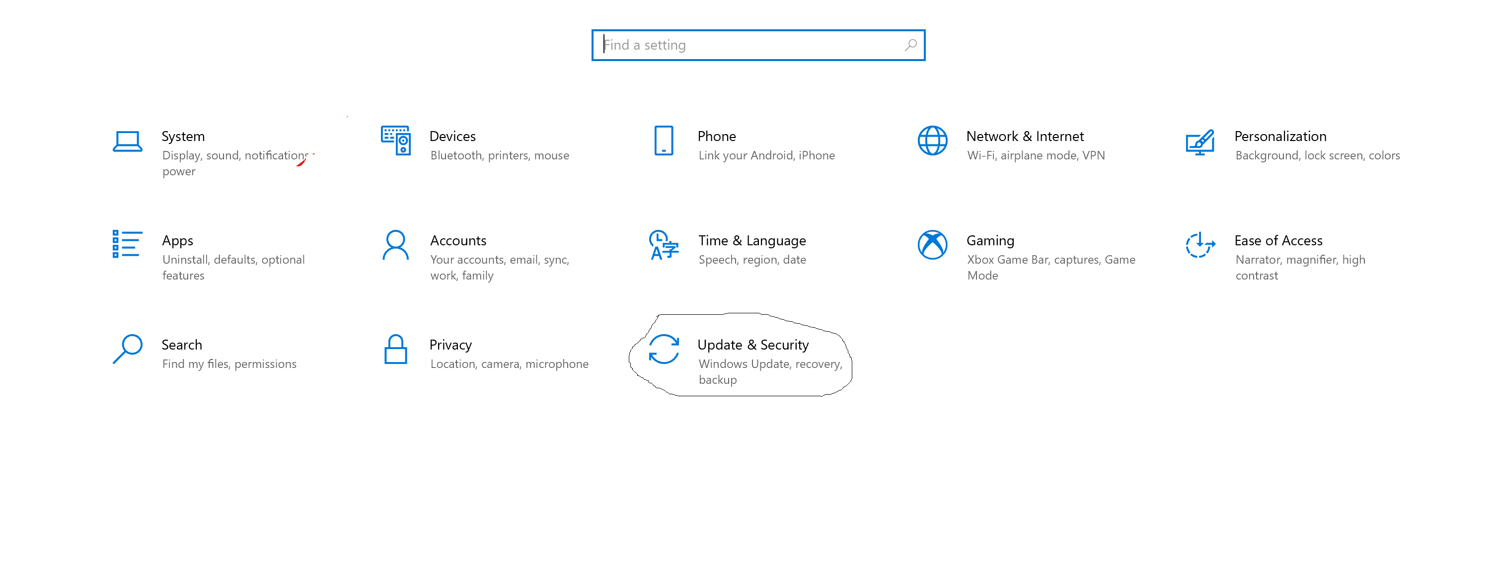Image resolution: width=1493 pixels, height=574 pixels.
Task: Open the Personalization title
Action: coord(1280,136)
